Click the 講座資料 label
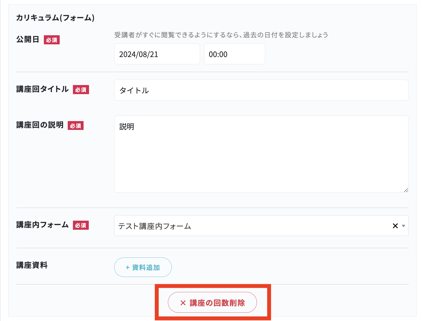 point(32,265)
